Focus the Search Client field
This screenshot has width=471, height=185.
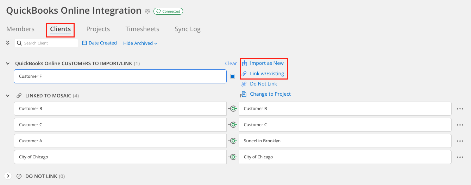coord(46,43)
